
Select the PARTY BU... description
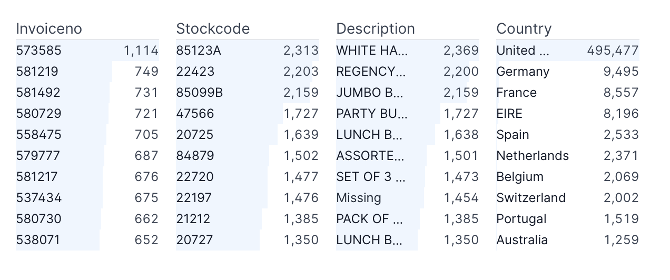click(x=372, y=114)
